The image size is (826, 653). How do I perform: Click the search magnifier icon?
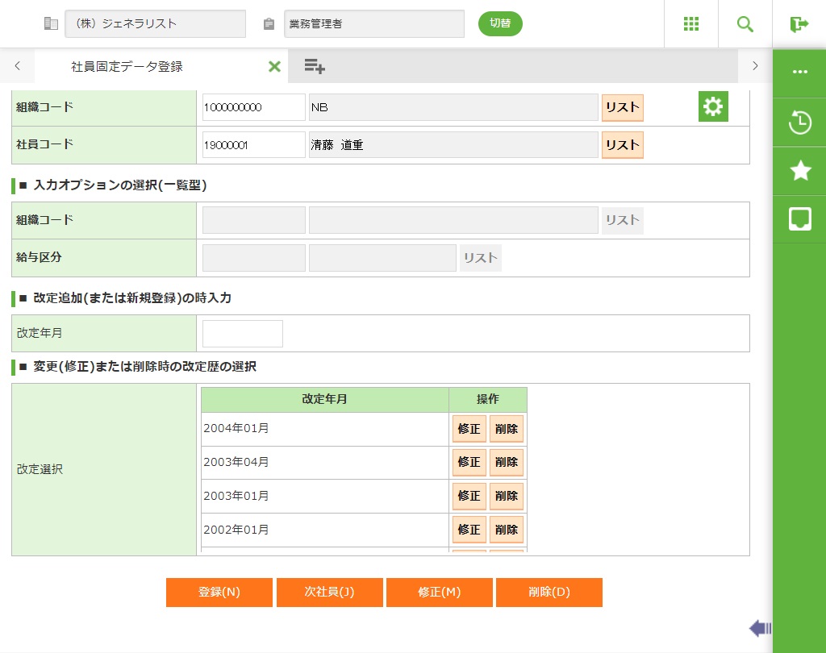click(x=745, y=24)
